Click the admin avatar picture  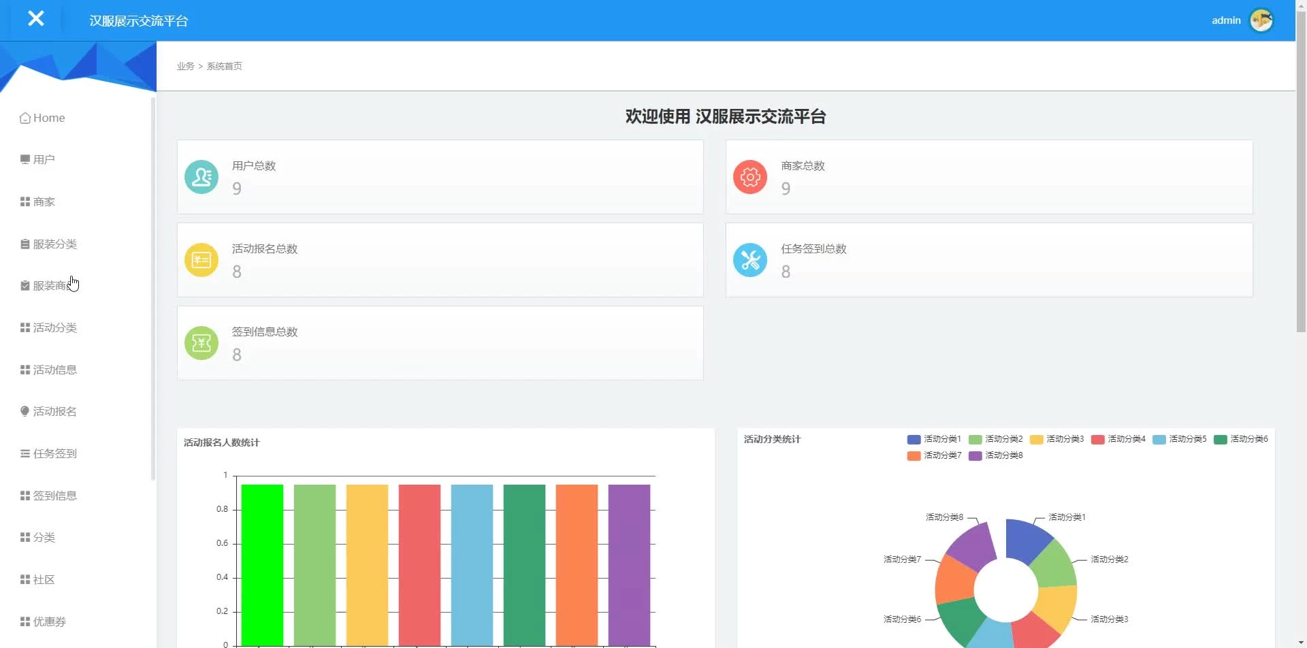[1261, 20]
